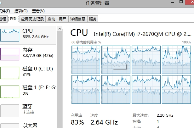Switch to the 服务 services tab
194x128 pixels.
[93, 19]
